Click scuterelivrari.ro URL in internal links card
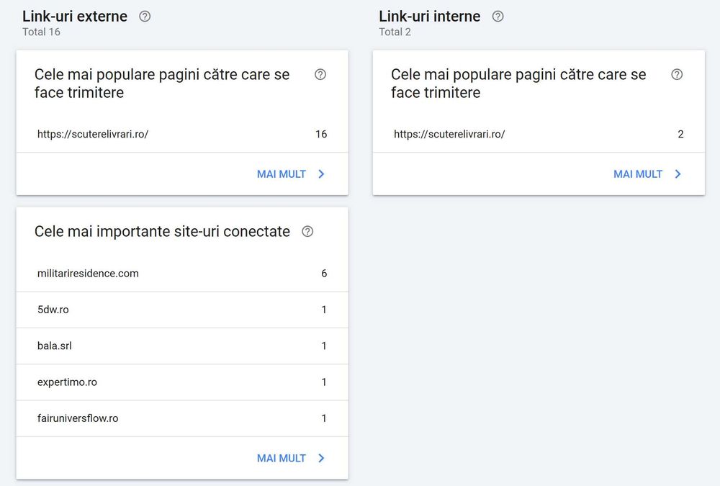 [x=449, y=134]
